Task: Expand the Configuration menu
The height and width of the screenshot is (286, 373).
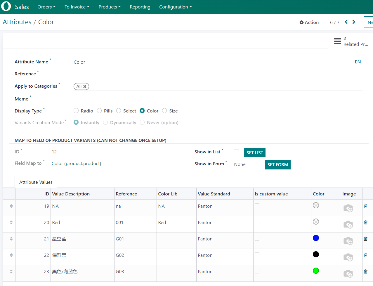Action: tap(176, 7)
